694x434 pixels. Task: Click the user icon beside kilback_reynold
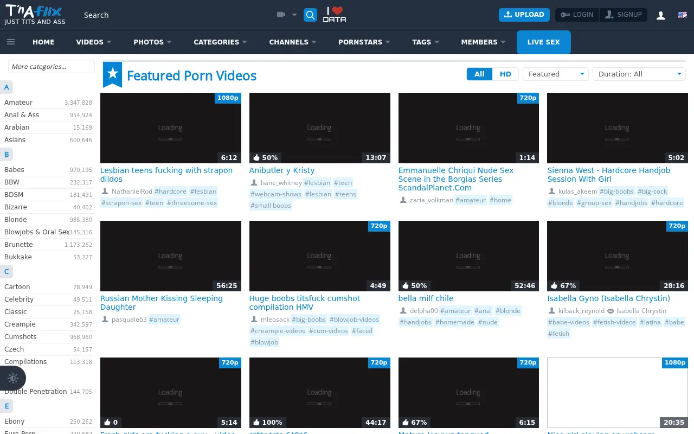[552, 311]
